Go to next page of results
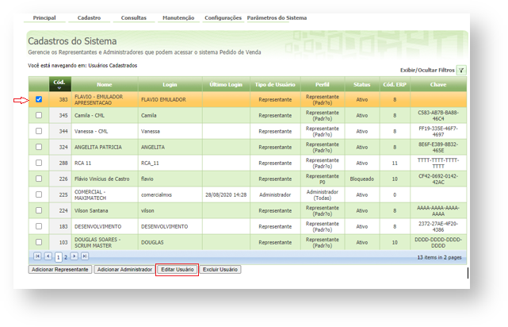The height and width of the screenshot is (327, 508). tap(74, 257)
